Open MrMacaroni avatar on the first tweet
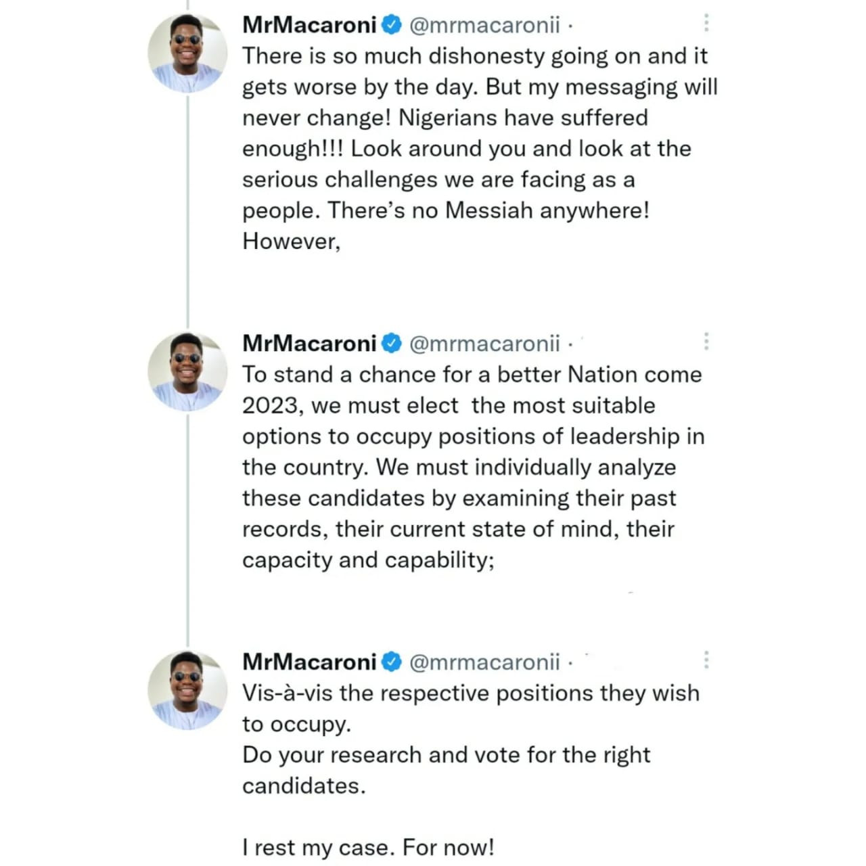866x866 pixels. [x=187, y=53]
